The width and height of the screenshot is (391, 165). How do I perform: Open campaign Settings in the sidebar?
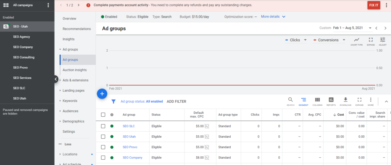click(x=69, y=132)
